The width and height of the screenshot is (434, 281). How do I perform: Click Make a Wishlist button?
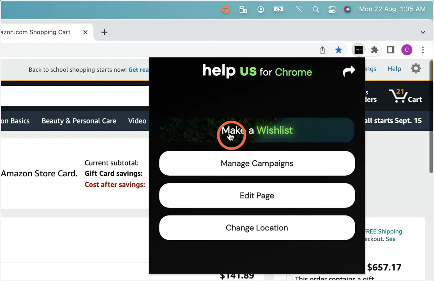[x=257, y=130]
